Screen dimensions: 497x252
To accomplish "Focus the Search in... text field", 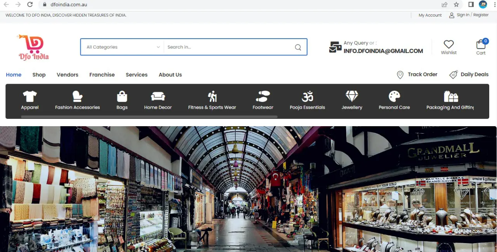I will coord(227,47).
